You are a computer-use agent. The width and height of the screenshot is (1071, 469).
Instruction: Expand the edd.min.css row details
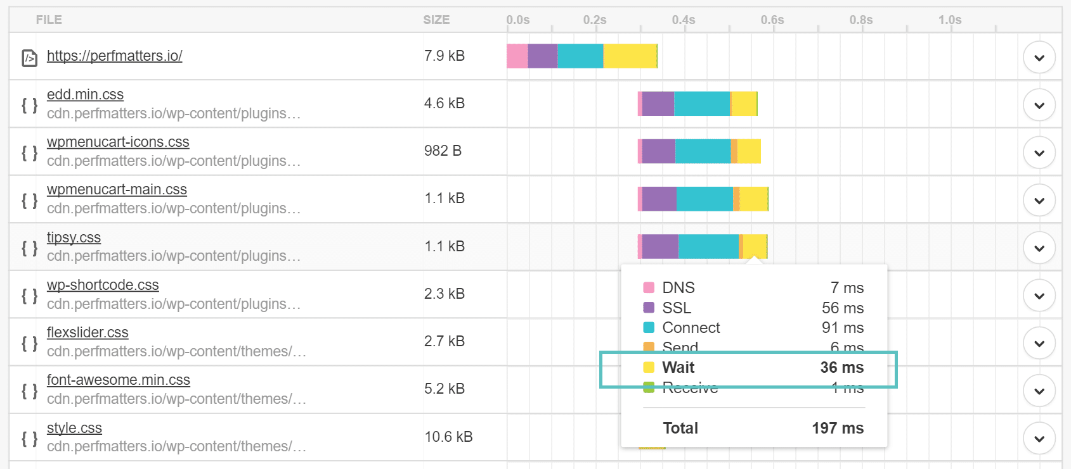[x=1039, y=105]
